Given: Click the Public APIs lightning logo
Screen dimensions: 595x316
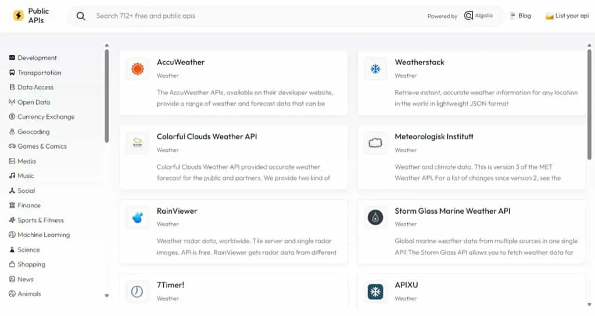Looking at the screenshot, I should (18, 16).
